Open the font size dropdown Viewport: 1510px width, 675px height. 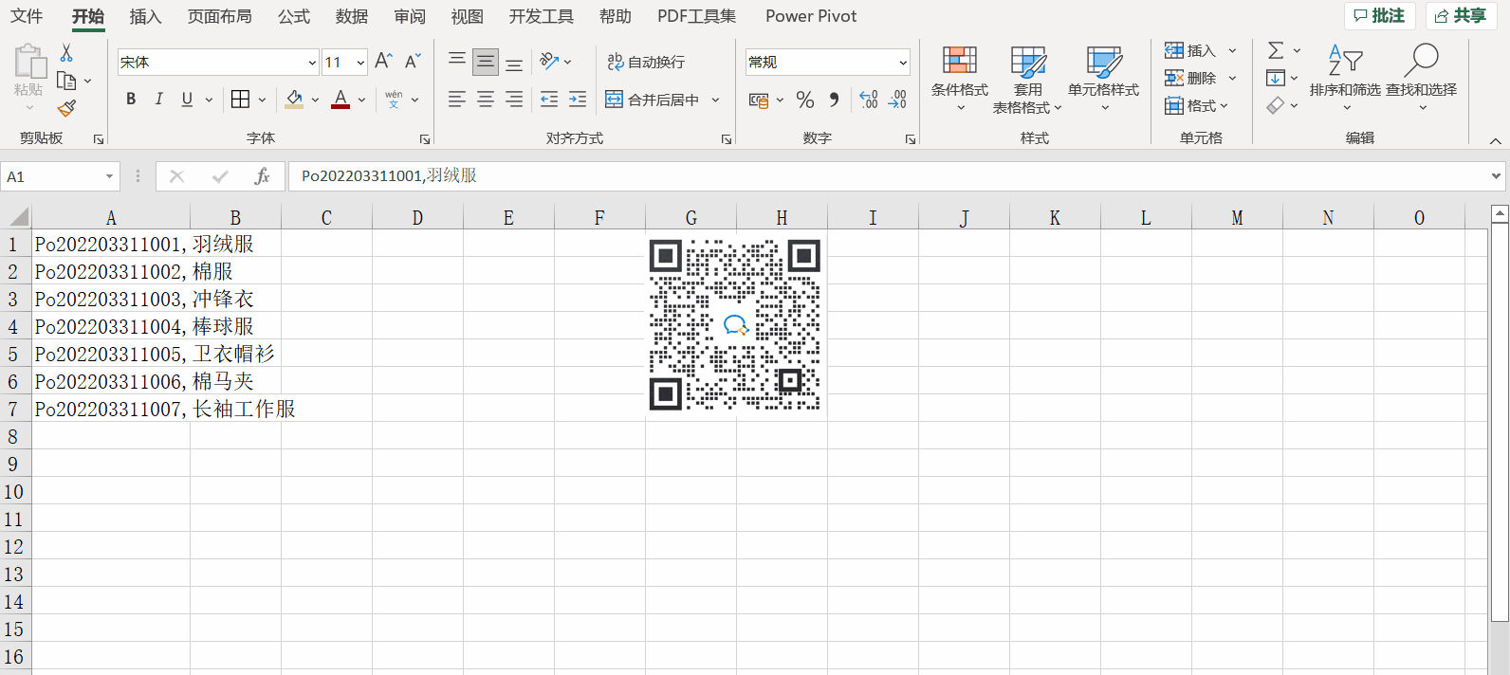pos(360,63)
